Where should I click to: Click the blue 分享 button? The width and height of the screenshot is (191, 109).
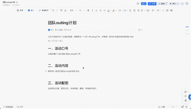[152, 4]
